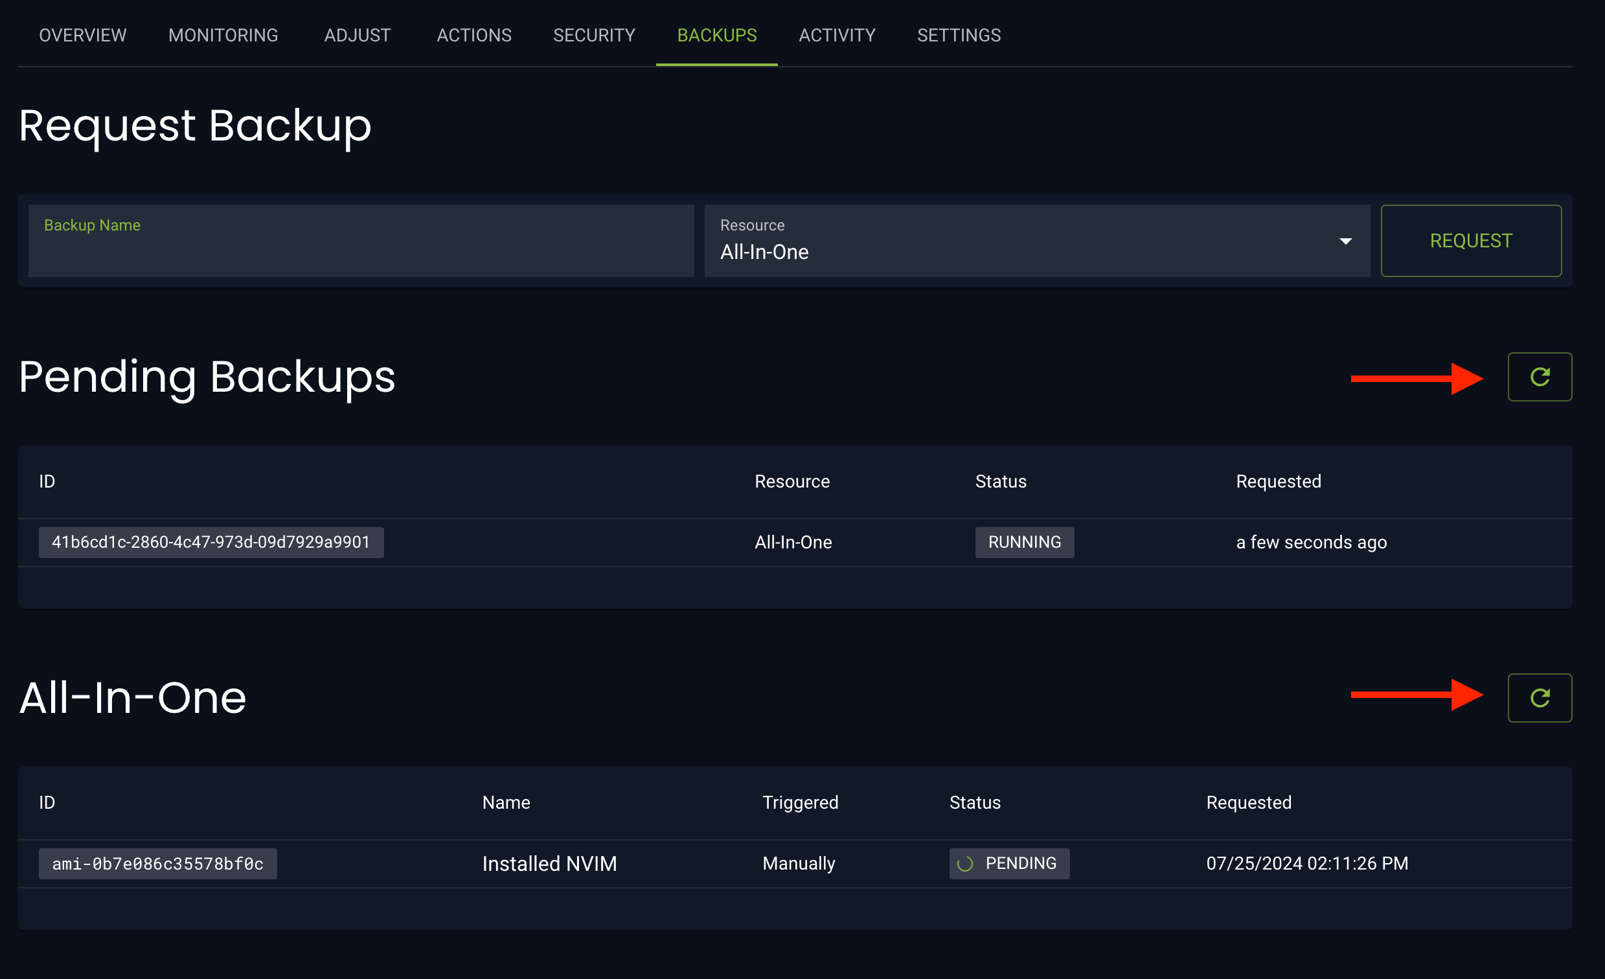Click the RUNNING status badge
This screenshot has height=979, width=1605.
(x=1024, y=543)
